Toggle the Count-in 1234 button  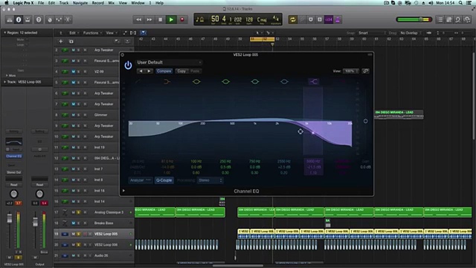328,19
